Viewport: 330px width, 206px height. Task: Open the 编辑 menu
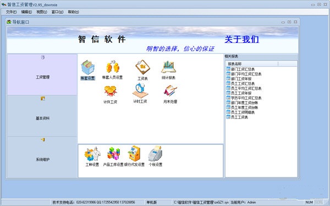click(x=26, y=12)
